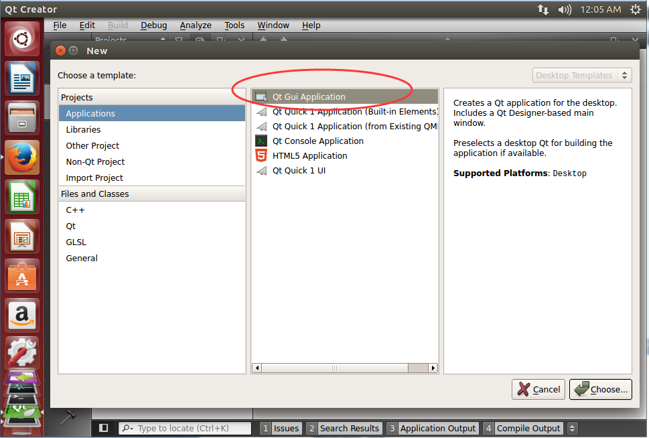
Task: Launch Firefox from the dock
Action: point(22,157)
